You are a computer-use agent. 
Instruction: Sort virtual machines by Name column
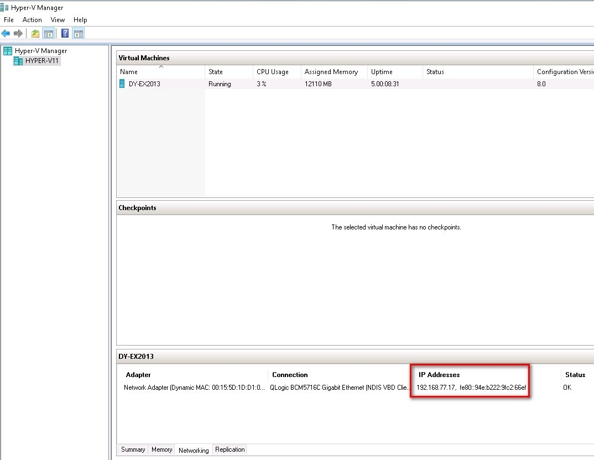pos(129,72)
